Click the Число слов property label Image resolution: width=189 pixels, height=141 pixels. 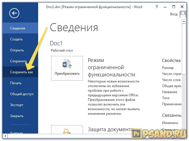coord(171,80)
